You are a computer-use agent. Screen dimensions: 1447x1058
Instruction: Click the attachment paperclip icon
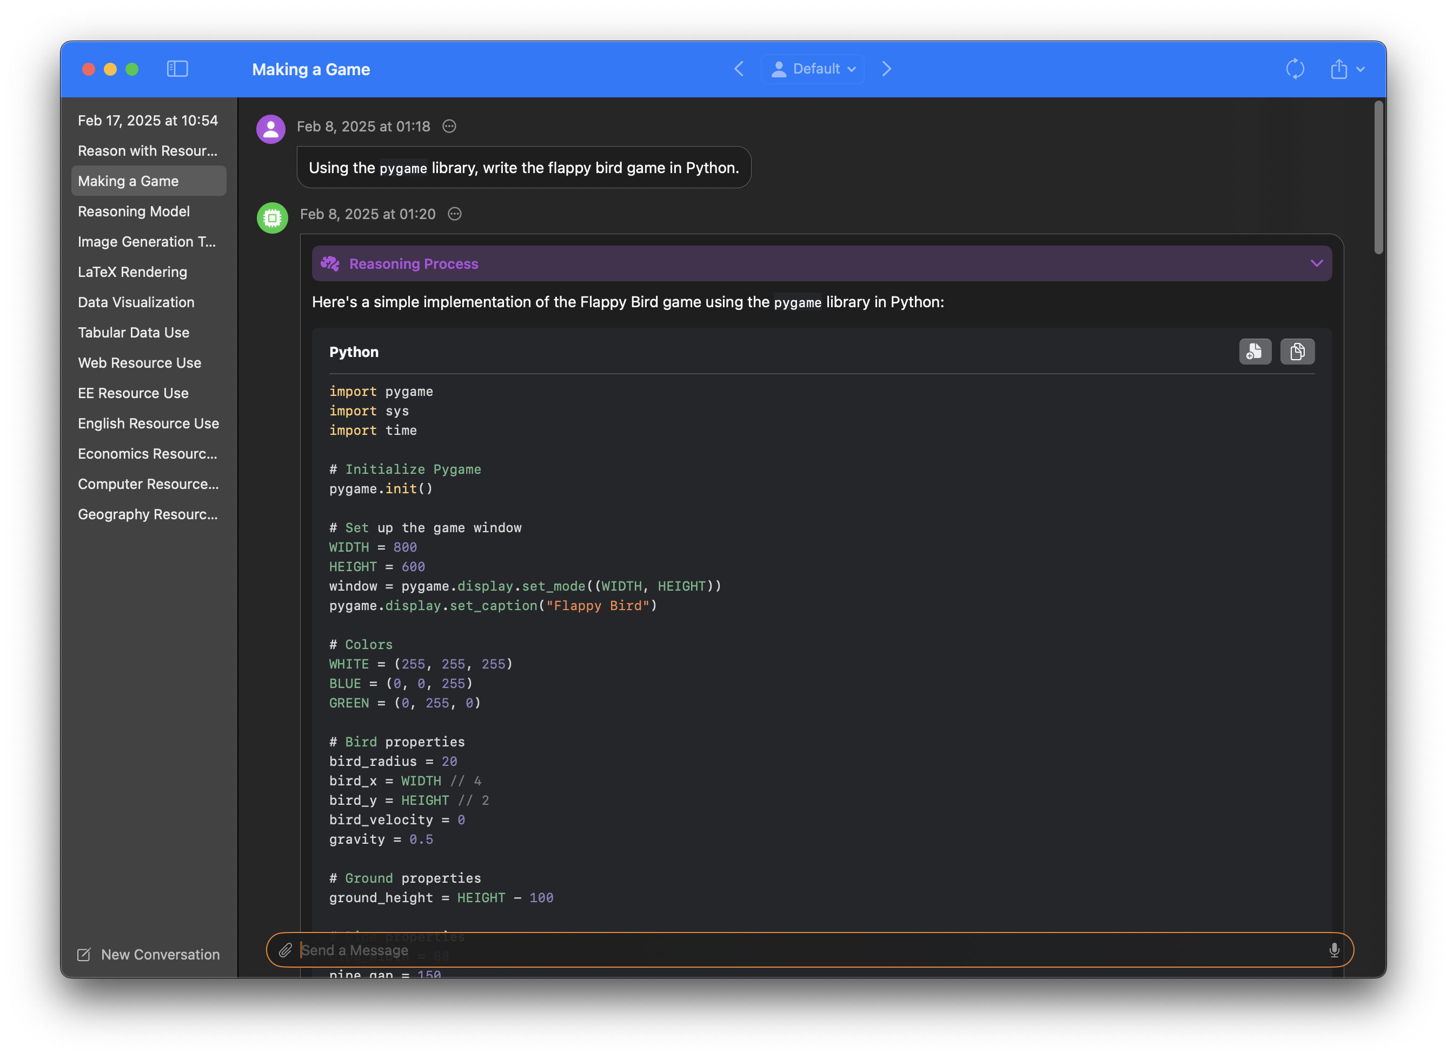286,950
